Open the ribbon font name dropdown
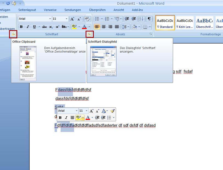This screenshot has width=223, height=170. (50, 19)
